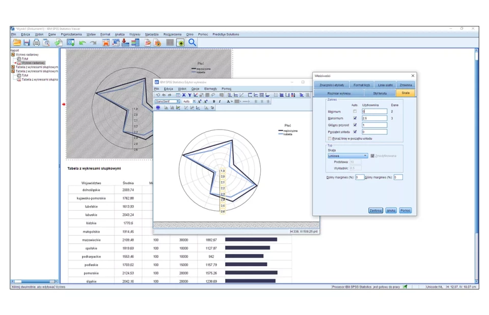Switch to the Linie siatki tab

385,85
